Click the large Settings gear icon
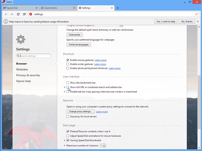Screen dimensions: 202x151 21,39
